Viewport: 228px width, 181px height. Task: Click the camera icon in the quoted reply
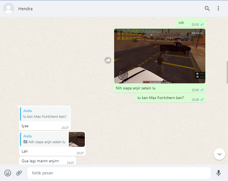25,142
